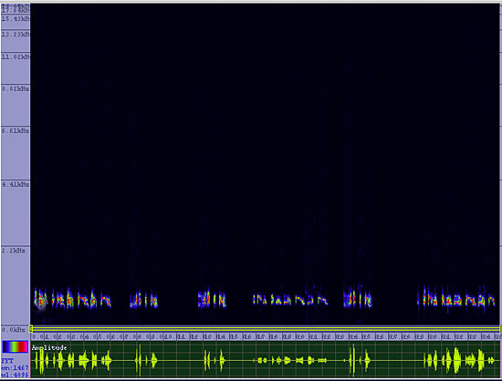Click the 11.02kHz frequency axis label
The height and width of the screenshot is (381, 502).
(16, 57)
